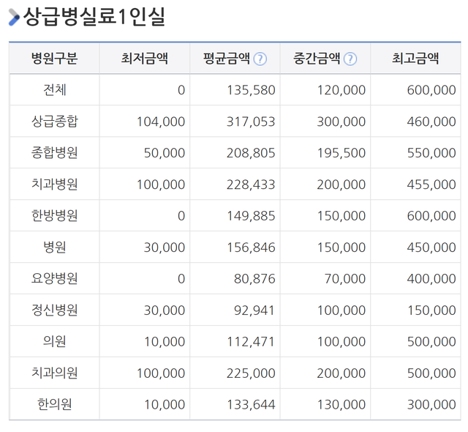468x432 pixels.
Task: Click the 550,000 maximum for 종합병원
Action: [x=431, y=153]
